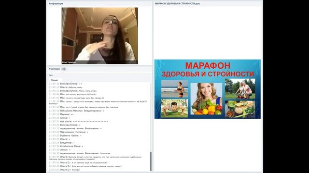
Task: Click the man doing push-ups photo
Action: (x=175, y=108)
